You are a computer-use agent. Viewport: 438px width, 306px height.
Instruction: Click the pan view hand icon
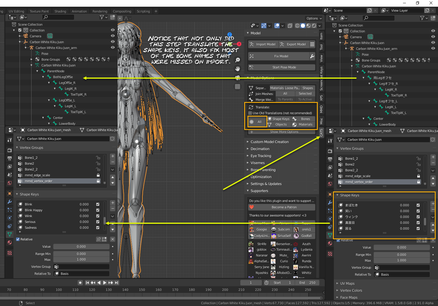[x=238, y=69]
